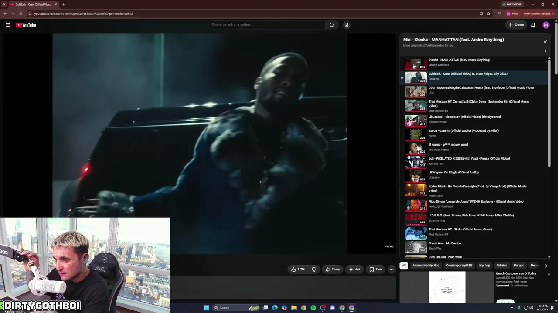The image size is (558, 313).
Task: Play Sheck Wes - Mo Bamba
Action: 473,246
